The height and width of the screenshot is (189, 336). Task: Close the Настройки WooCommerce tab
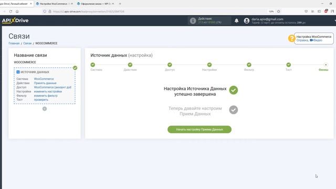tap(72, 4)
